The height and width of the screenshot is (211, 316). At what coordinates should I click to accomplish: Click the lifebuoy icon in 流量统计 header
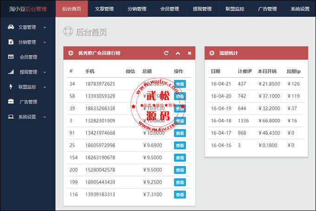pos(212,53)
